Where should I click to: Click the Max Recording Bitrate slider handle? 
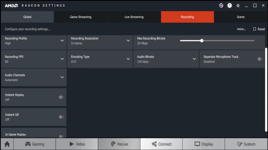(x=202, y=41)
